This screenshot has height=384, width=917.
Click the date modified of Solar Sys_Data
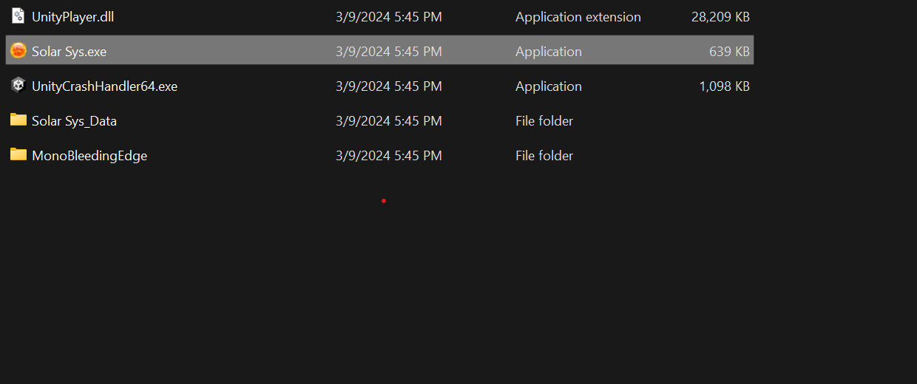(388, 121)
